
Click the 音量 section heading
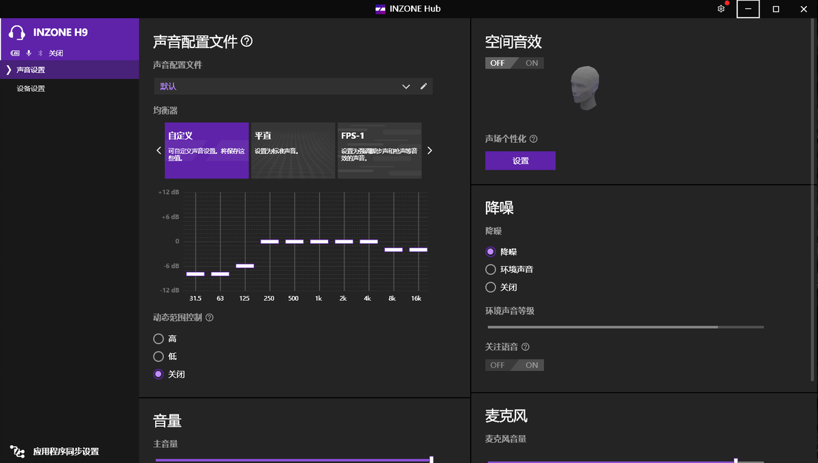(167, 420)
